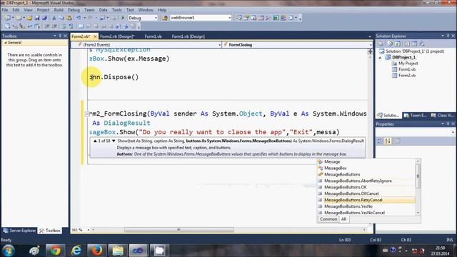Switch to the Server Explorer tab
The image size is (457, 257).
pos(19,231)
